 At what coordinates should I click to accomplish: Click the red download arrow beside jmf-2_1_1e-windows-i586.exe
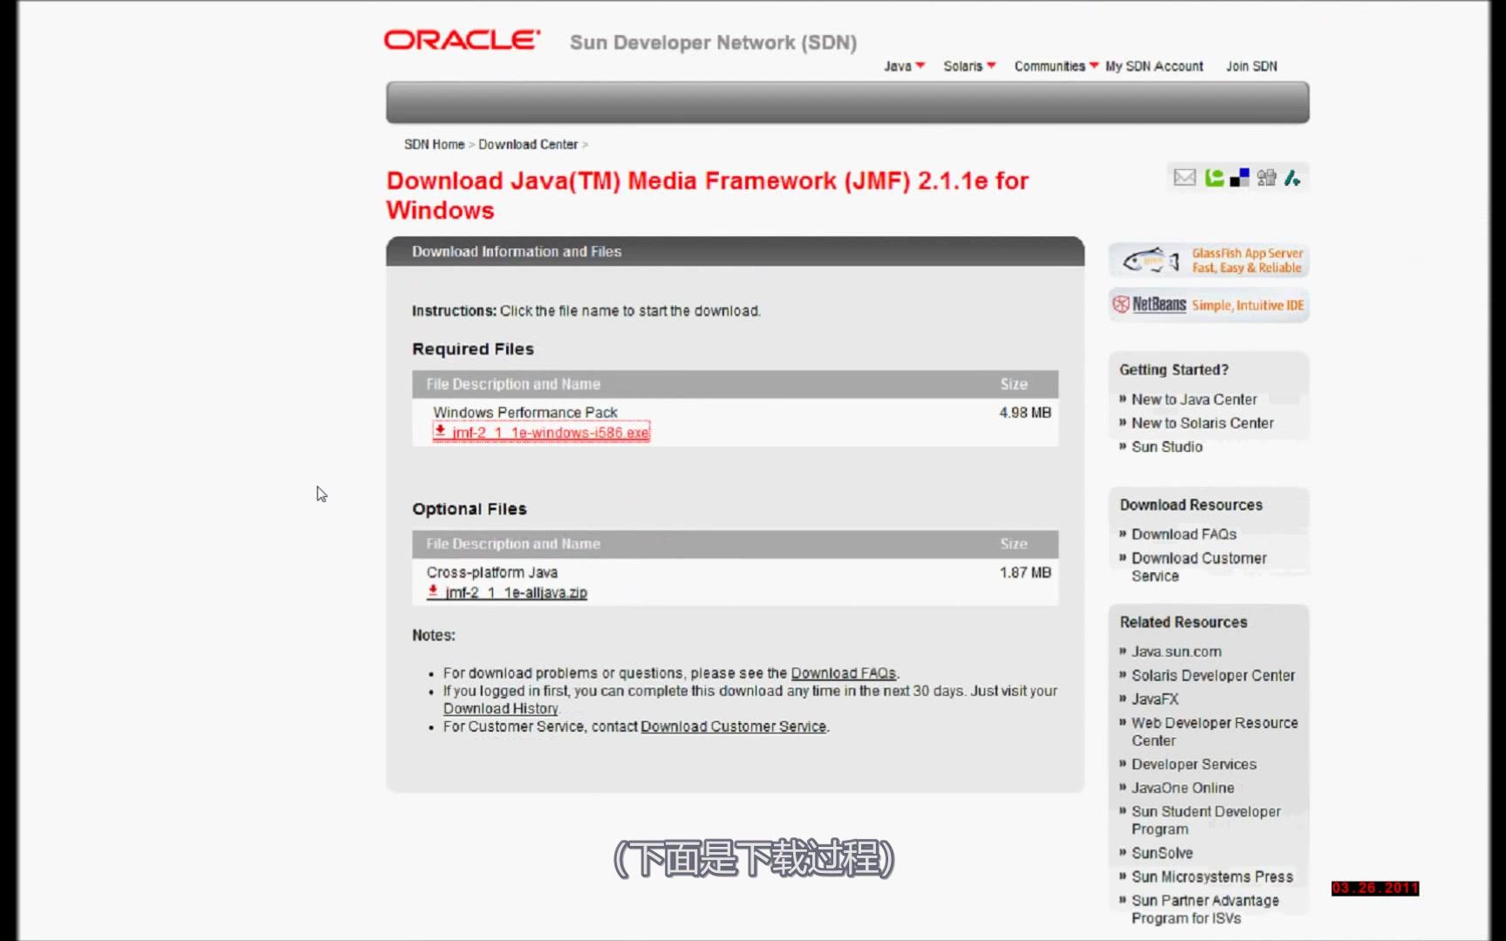pyautogui.click(x=440, y=431)
